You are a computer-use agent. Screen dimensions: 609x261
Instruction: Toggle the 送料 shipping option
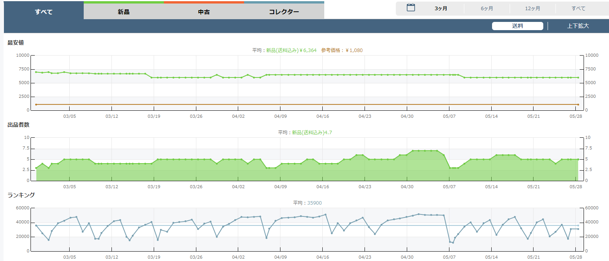[517, 26]
